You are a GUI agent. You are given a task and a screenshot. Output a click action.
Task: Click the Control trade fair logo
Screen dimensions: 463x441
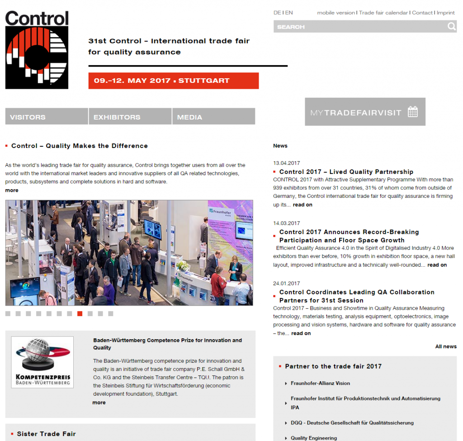[x=37, y=50]
